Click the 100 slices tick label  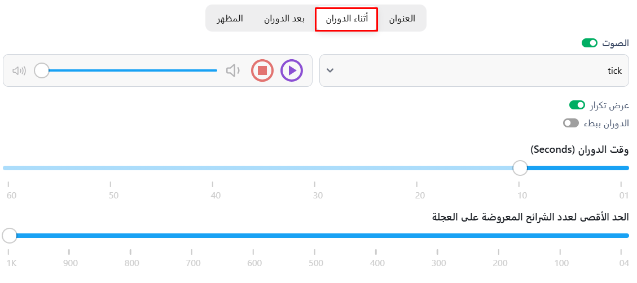pyautogui.click(x=561, y=263)
